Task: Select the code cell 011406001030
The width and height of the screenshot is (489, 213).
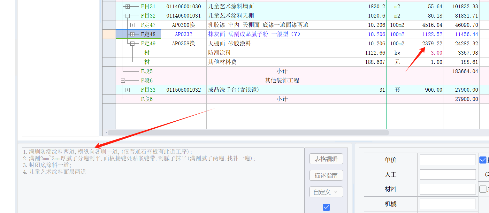Action: point(184,6)
